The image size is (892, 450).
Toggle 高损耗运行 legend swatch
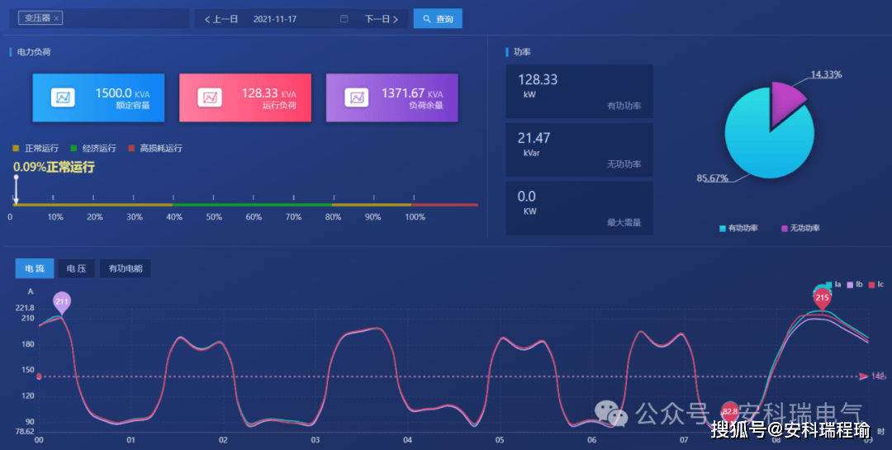click(131, 149)
